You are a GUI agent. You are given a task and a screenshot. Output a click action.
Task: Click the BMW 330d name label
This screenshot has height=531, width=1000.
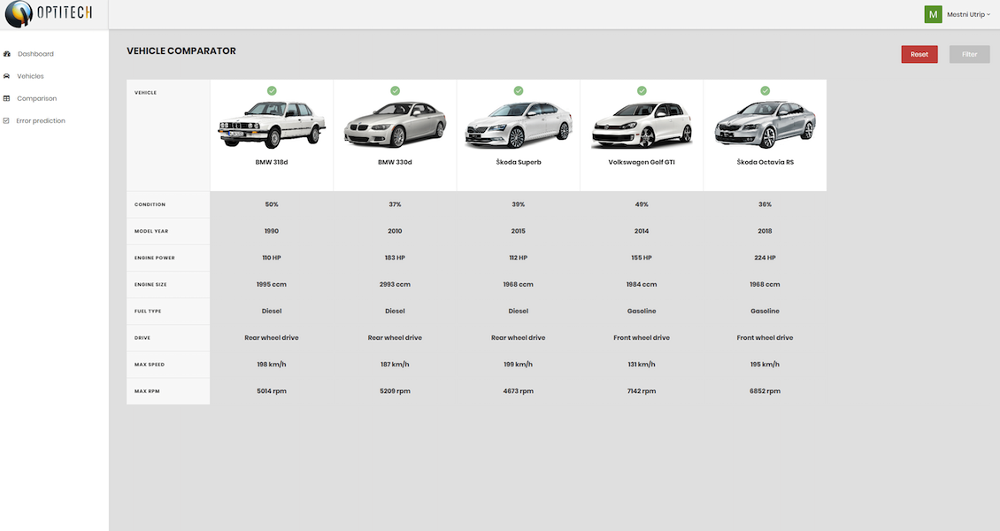pos(395,163)
